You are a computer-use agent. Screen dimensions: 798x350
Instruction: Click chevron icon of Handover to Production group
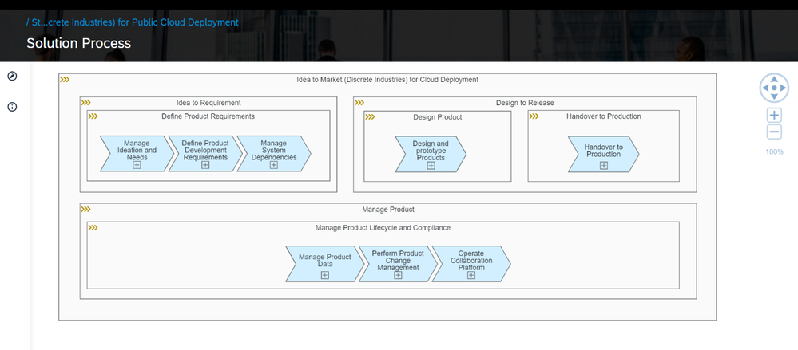(534, 116)
